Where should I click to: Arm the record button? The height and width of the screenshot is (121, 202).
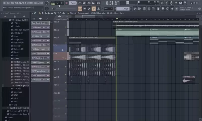[x=67, y=3]
